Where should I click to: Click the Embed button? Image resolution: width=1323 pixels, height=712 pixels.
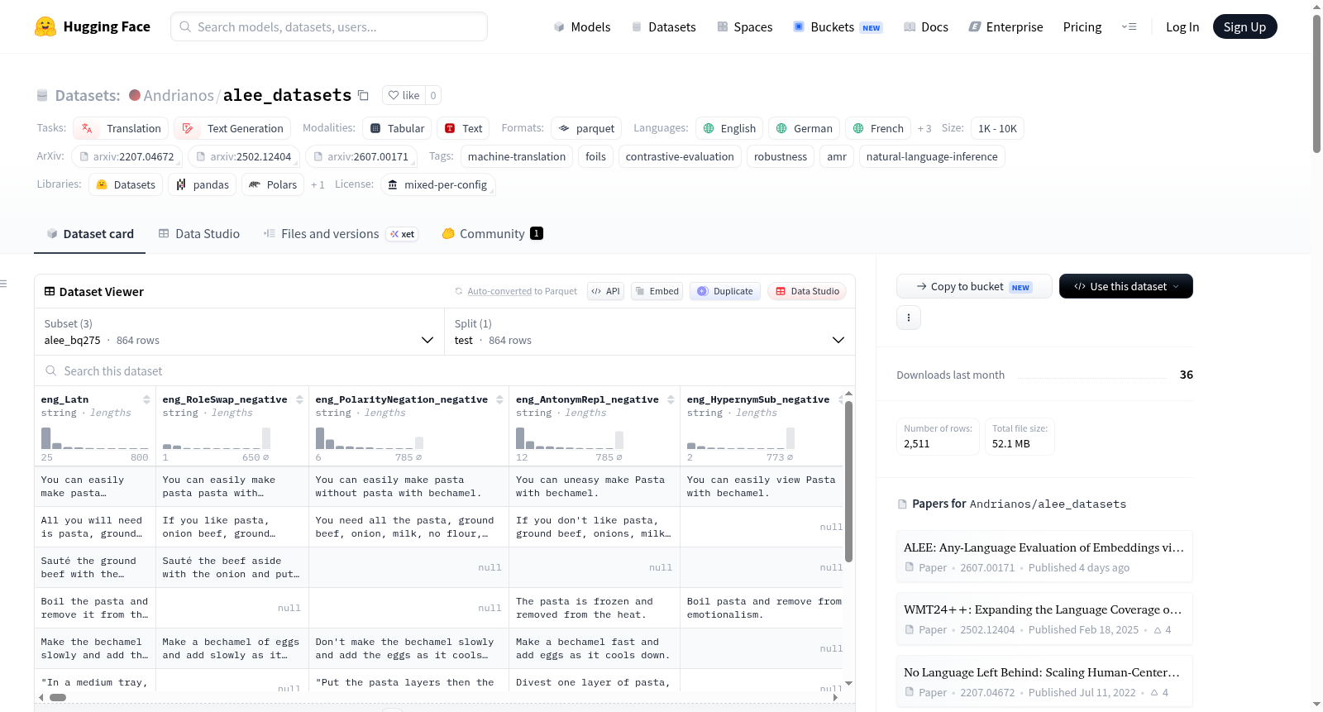click(x=657, y=291)
